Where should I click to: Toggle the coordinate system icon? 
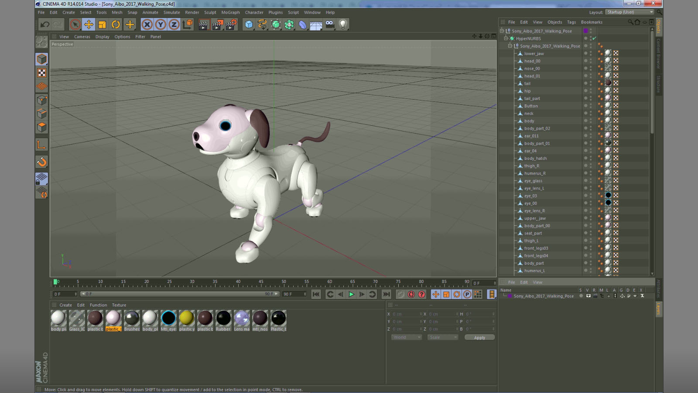click(x=188, y=24)
